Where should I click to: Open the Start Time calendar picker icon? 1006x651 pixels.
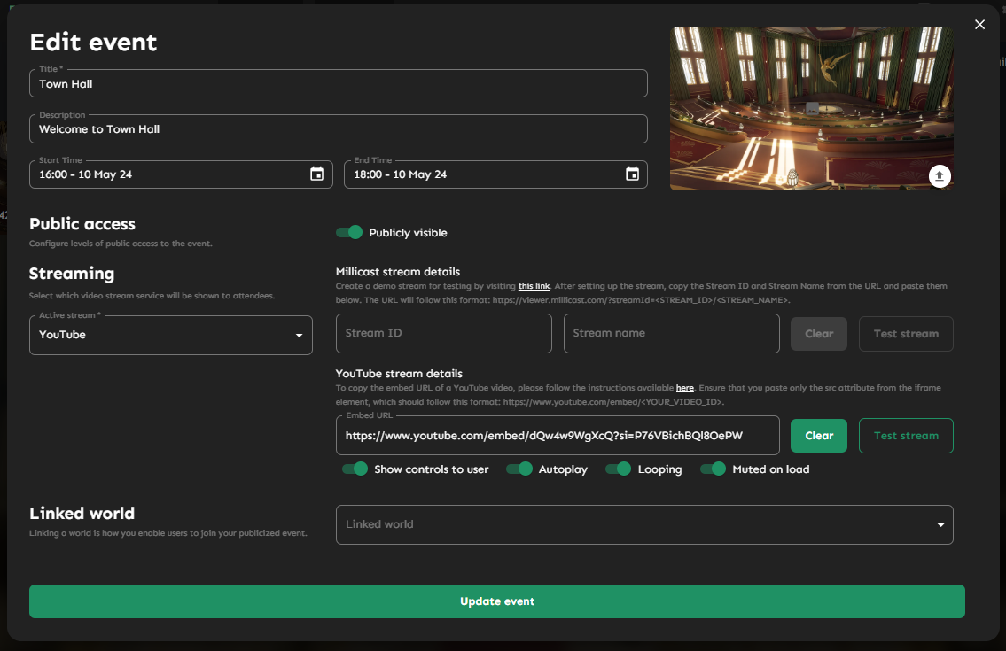[x=316, y=174]
